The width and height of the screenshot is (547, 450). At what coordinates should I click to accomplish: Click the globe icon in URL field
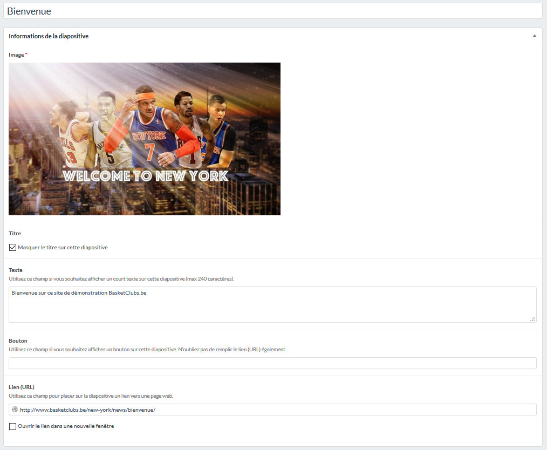pyautogui.click(x=15, y=410)
